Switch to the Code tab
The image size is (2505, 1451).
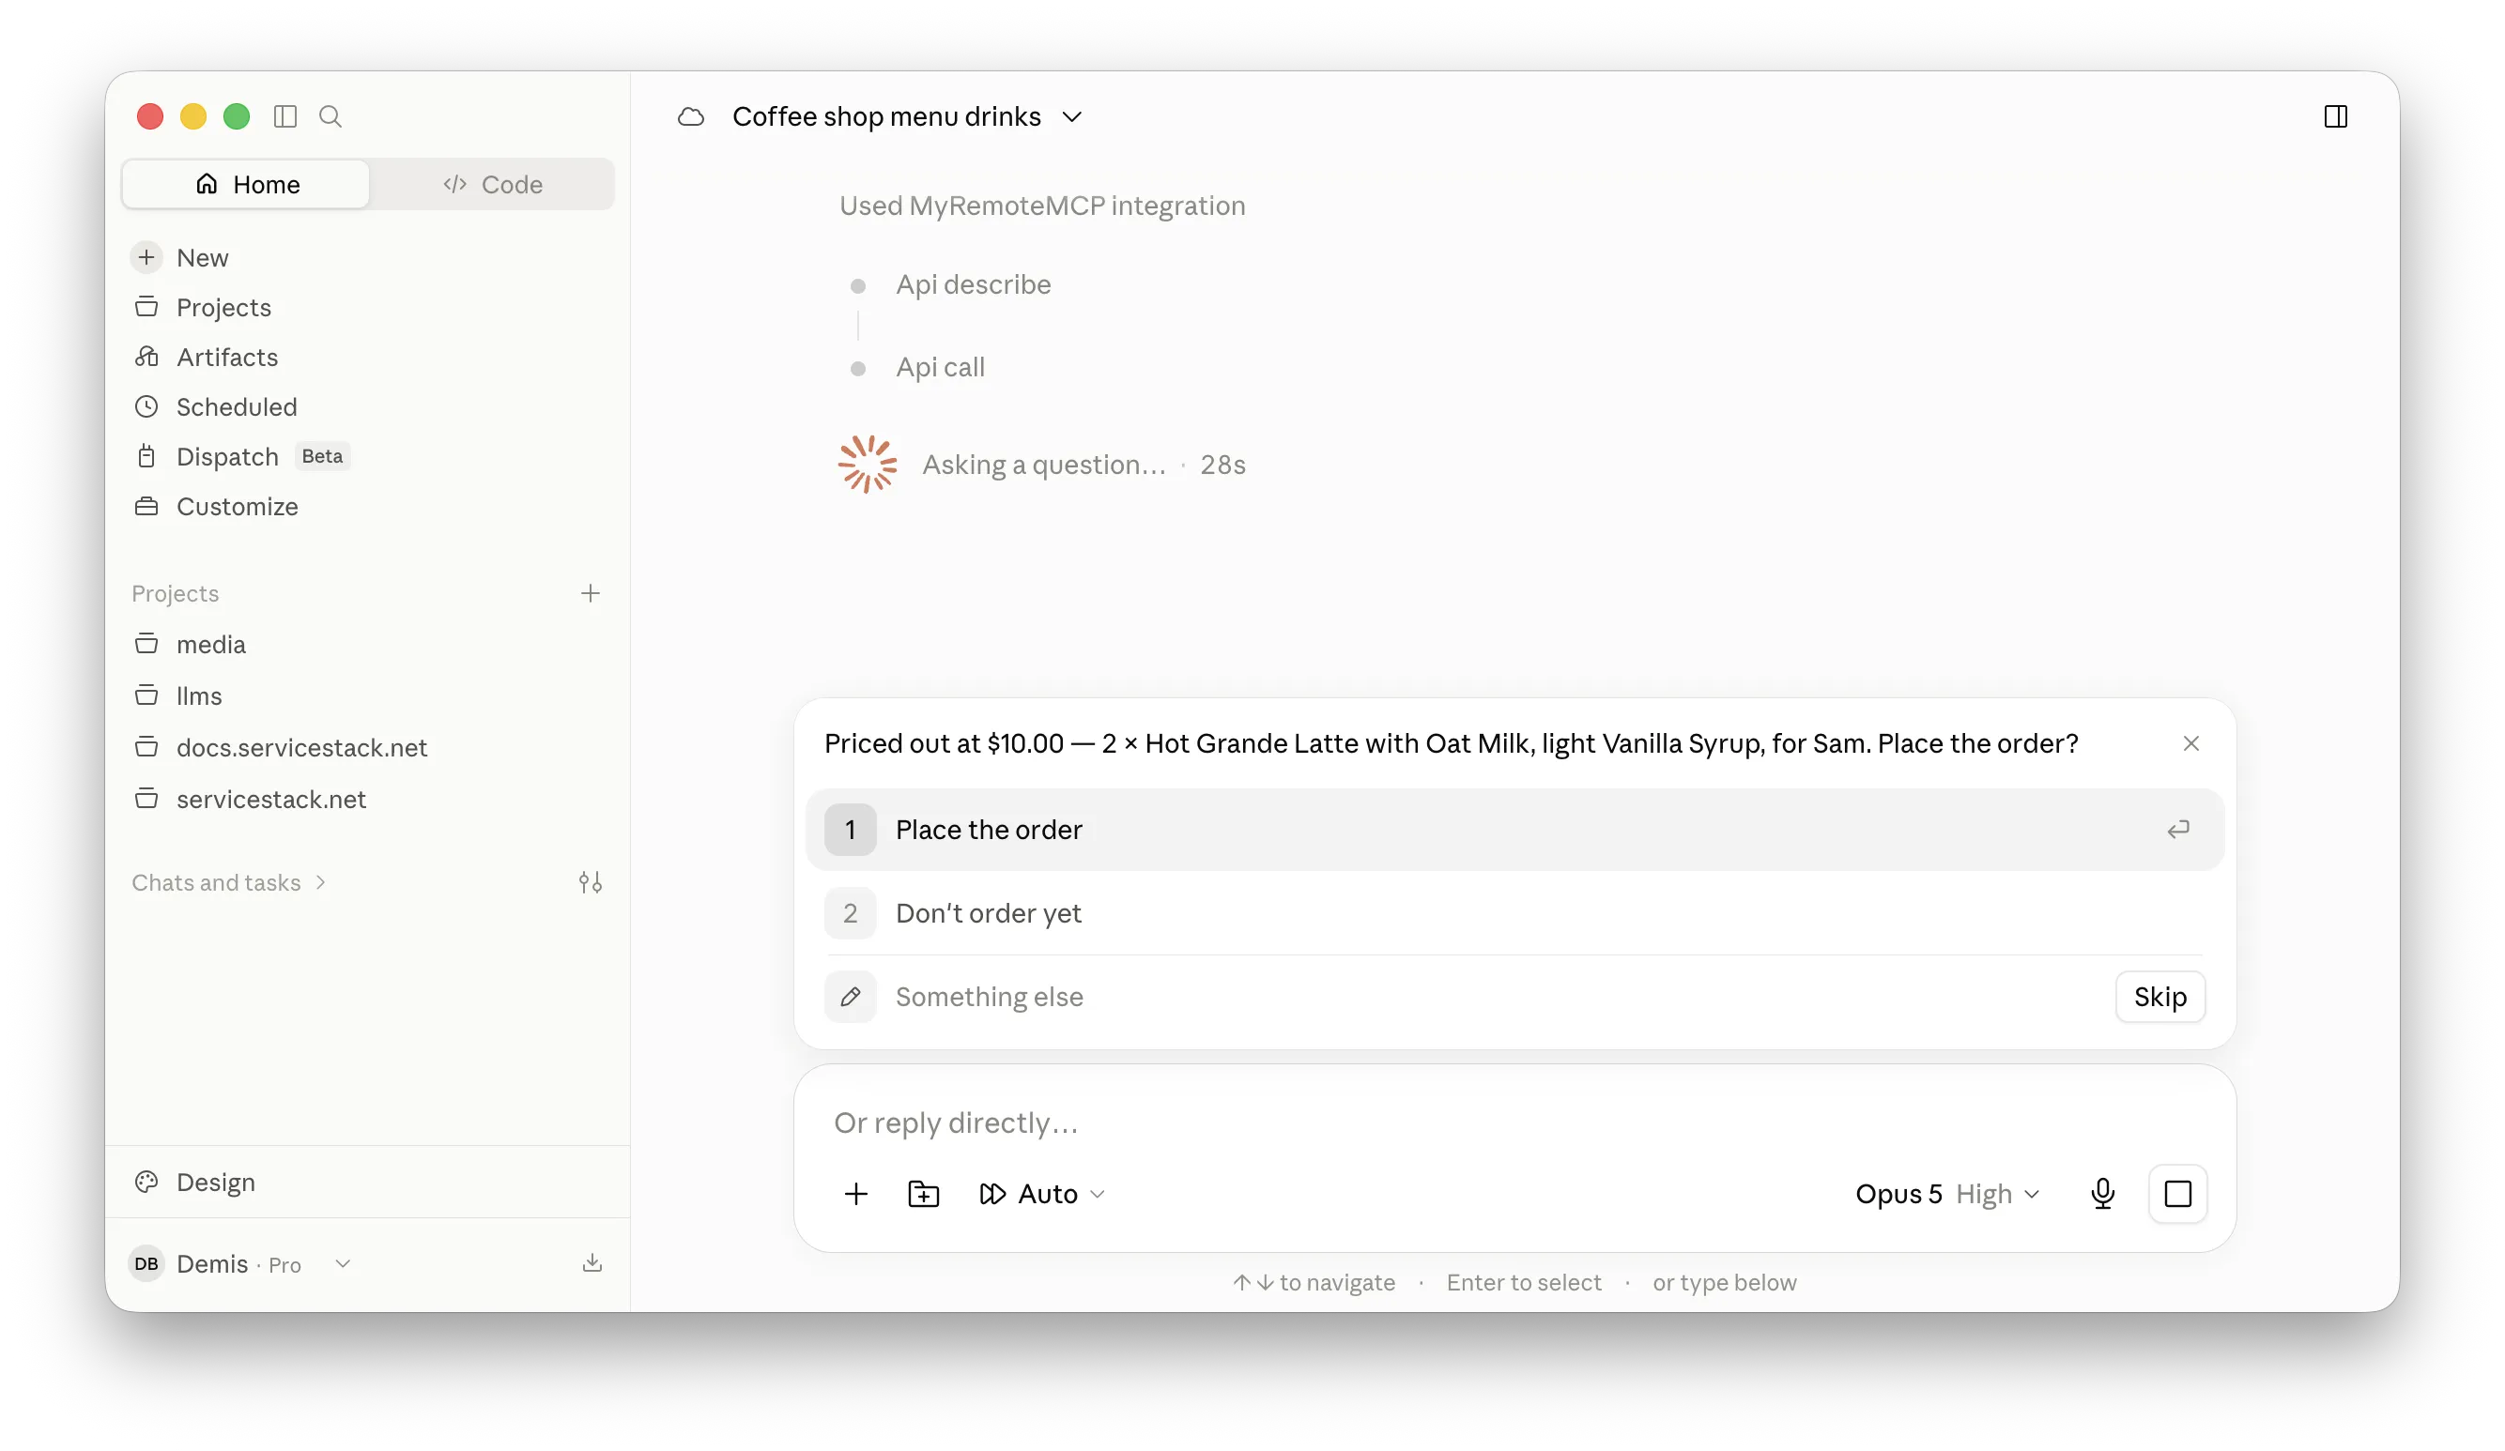pyautogui.click(x=493, y=185)
